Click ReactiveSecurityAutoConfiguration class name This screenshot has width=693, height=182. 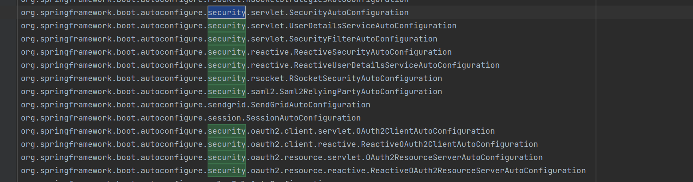click(373, 52)
